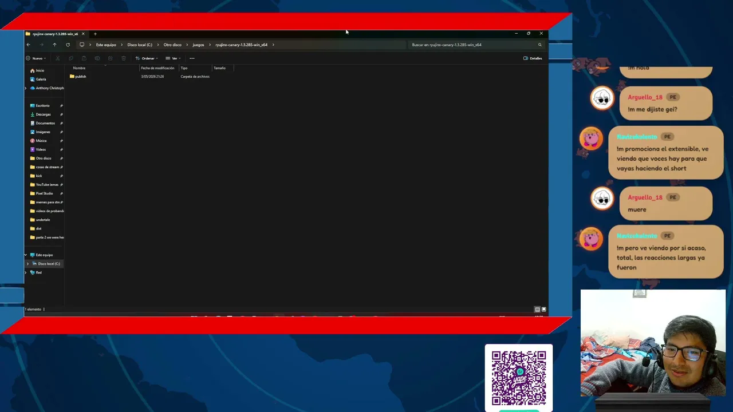This screenshot has height=412, width=733.
Task: Open Galería in the navigation pane
Action: tap(38, 79)
